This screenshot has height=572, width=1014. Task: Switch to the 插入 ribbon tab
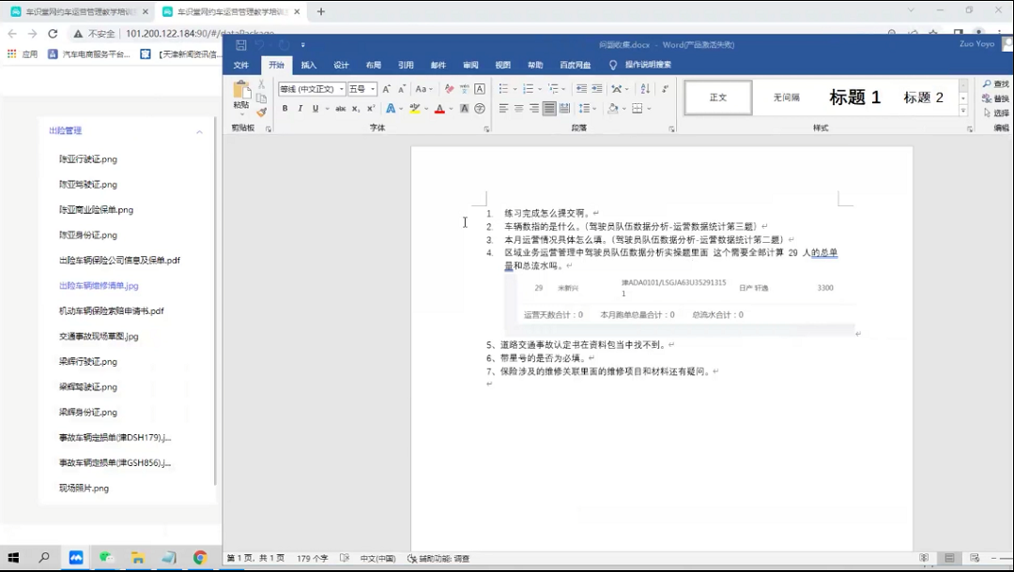coord(309,65)
